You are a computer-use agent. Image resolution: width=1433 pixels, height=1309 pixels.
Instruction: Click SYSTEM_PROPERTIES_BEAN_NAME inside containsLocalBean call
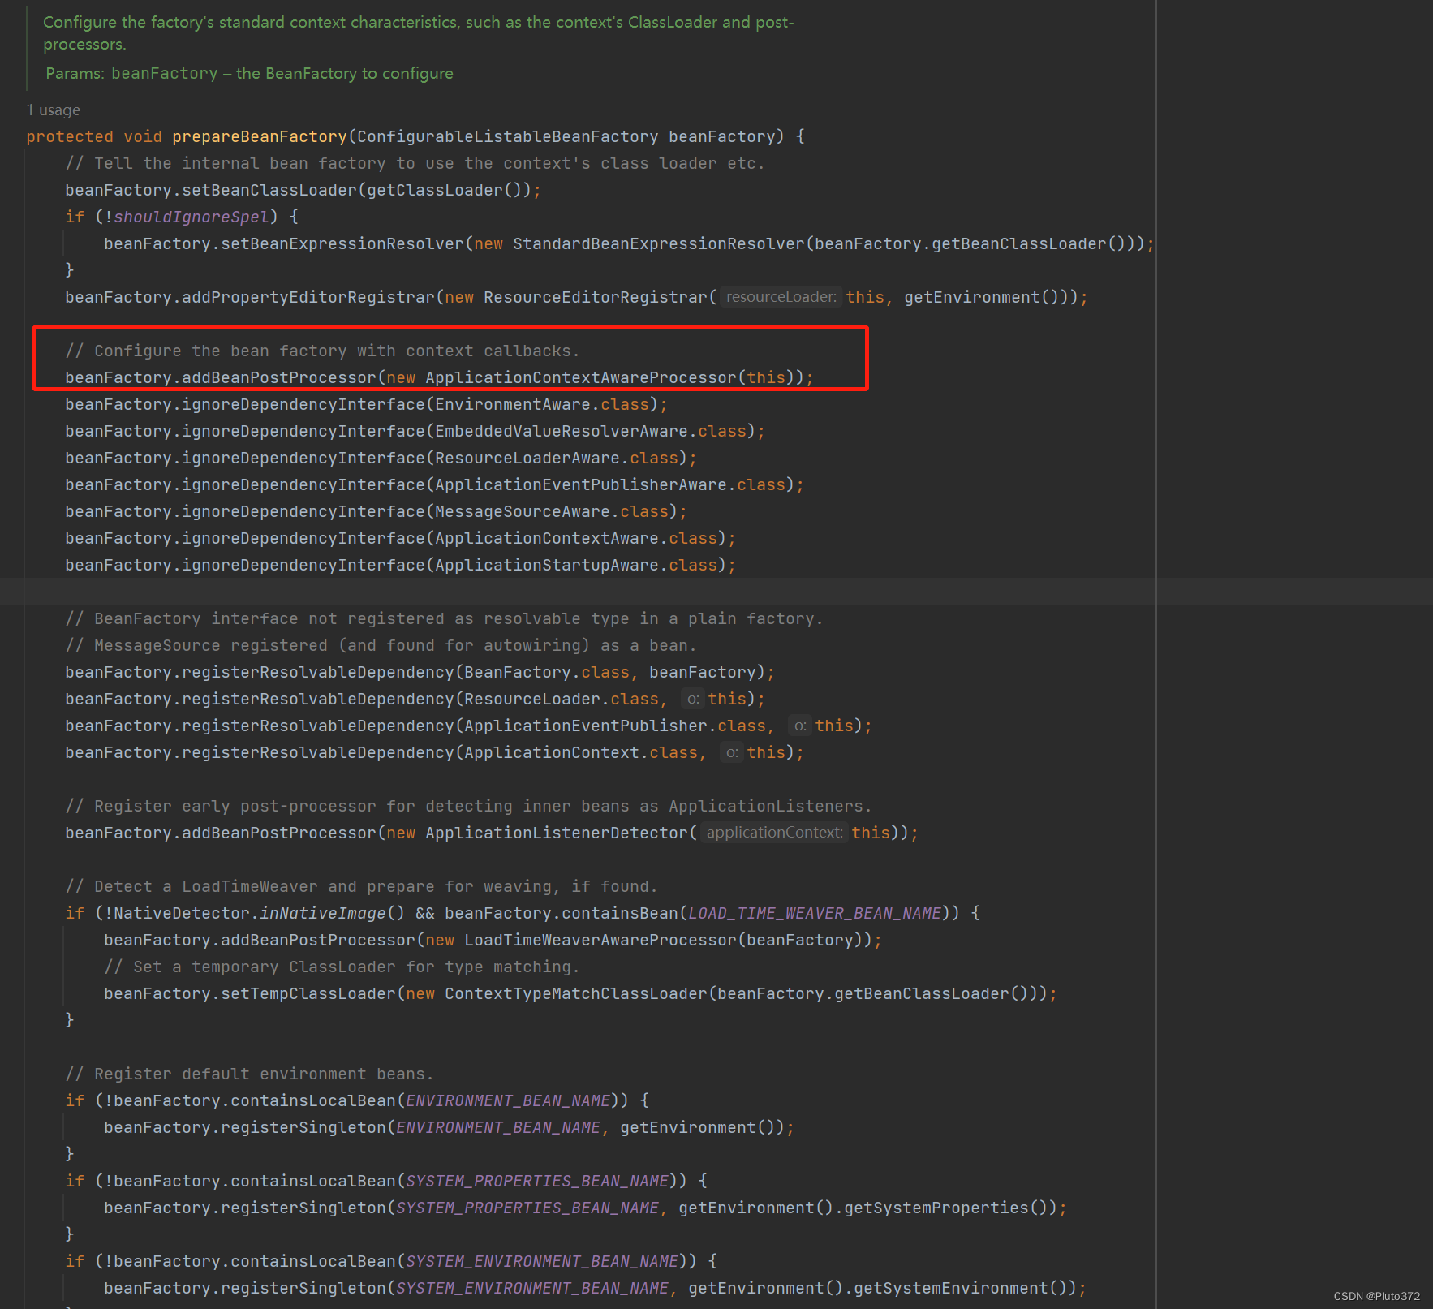tap(537, 1181)
